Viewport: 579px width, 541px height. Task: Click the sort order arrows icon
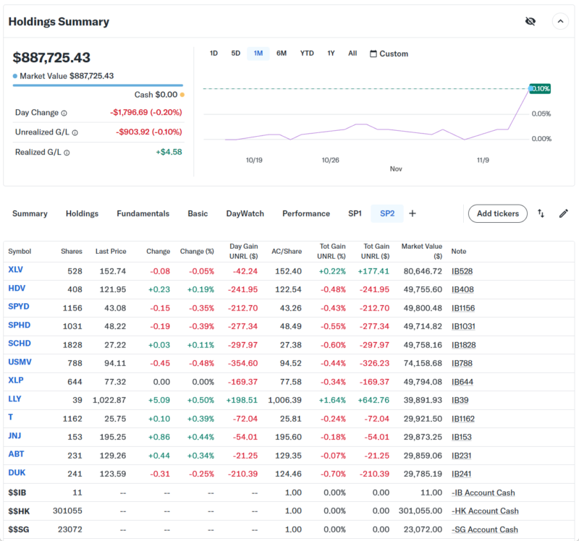pyautogui.click(x=541, y=213)
